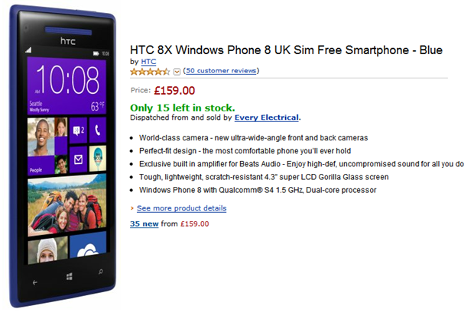Click the four-and-a-half star rating
Screen dimensions: 474x312
[150, 72]
